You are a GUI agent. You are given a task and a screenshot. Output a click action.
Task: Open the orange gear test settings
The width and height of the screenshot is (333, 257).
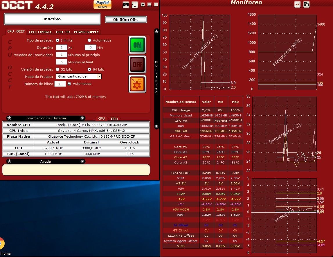137,84
